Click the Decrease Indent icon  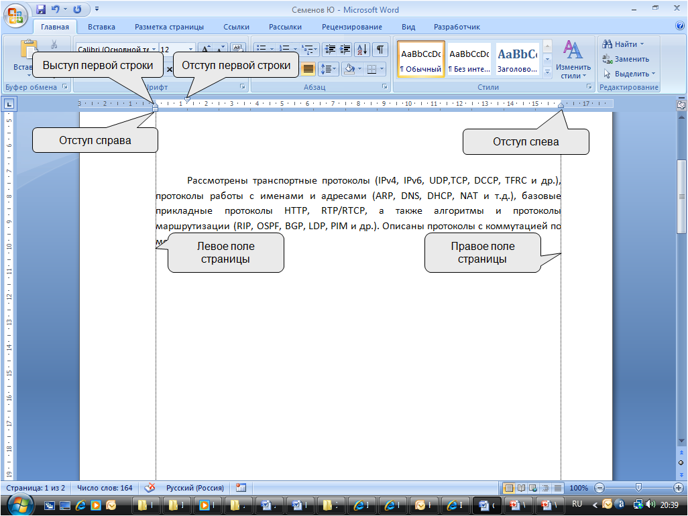[x=329, y=50]
